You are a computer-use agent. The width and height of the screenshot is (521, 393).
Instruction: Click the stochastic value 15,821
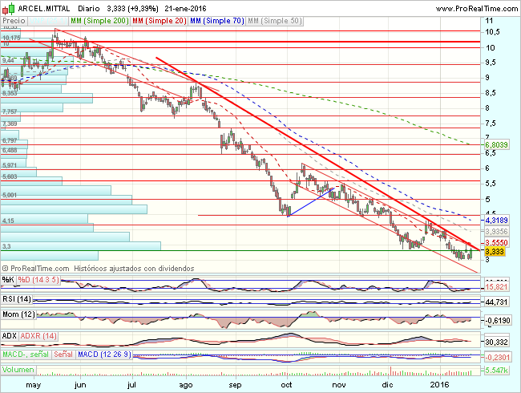click(496, 287)
